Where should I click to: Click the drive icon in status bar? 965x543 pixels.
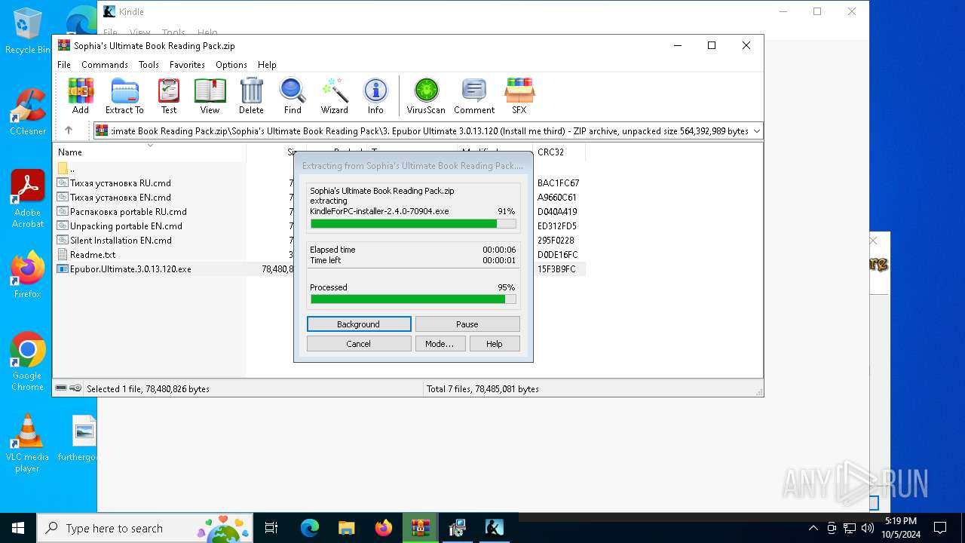pos(61,388)
